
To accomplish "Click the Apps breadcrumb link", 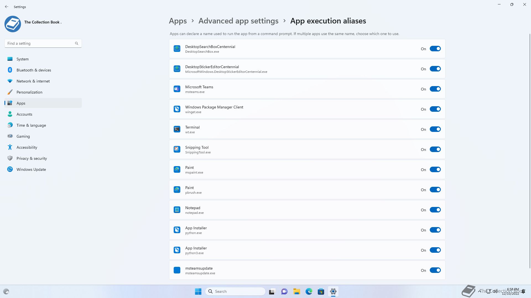I will (x=178, y=21).
